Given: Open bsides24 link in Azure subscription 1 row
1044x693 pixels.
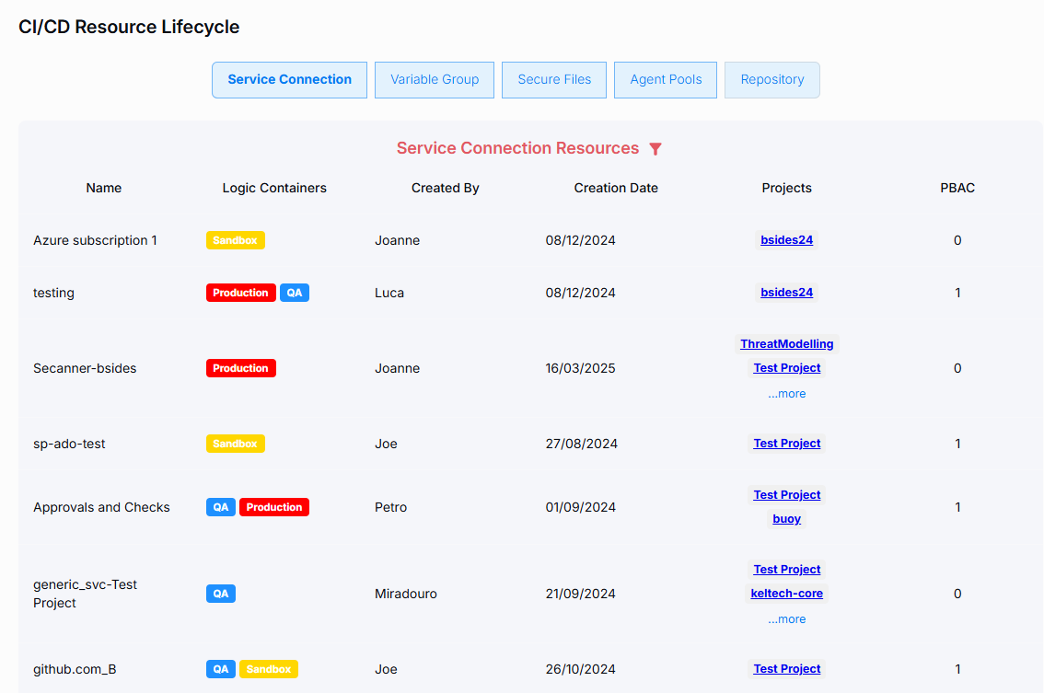Looking at the screenshot, I should tap(786, 240).
